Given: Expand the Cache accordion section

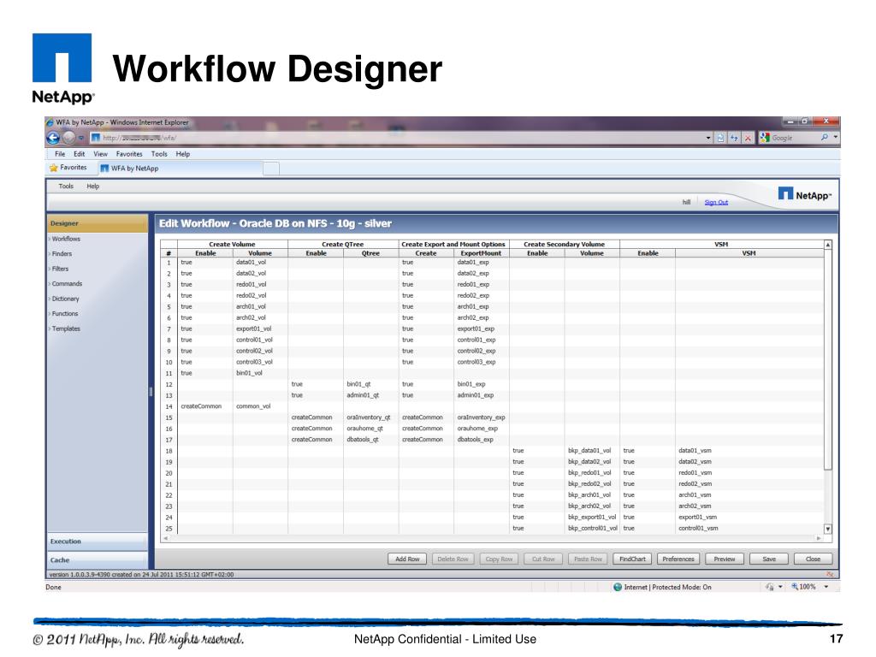Looking at the screenshot, I should pyautogui.click(x=98, y=559).
